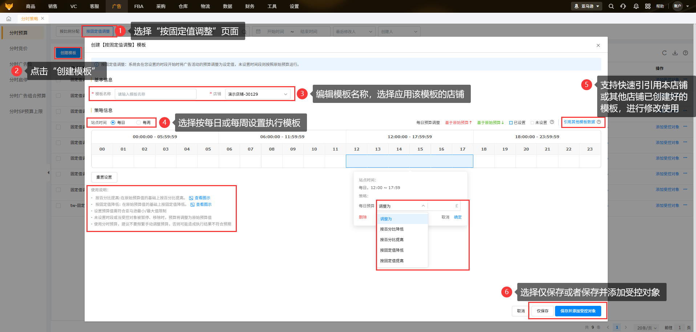Select the 每日 radio button
Screen dimensions: 696x332
tap(113, 123)
